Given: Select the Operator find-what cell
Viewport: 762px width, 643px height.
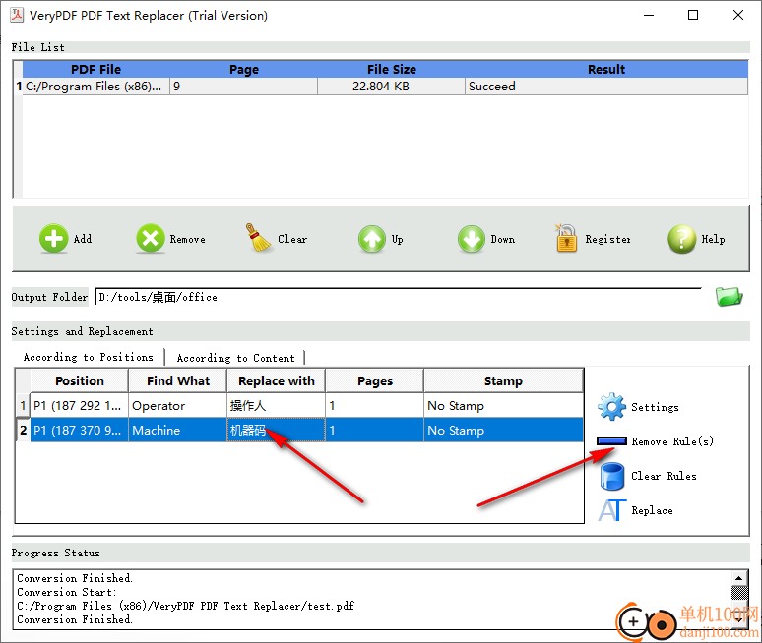Looking at the screenshot, I should 178,406.
